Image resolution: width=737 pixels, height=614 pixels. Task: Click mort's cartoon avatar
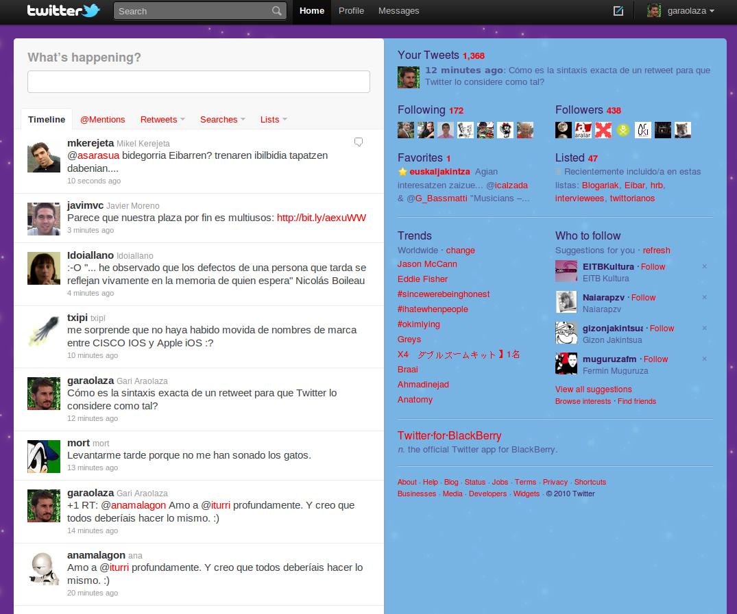(44, 456)
